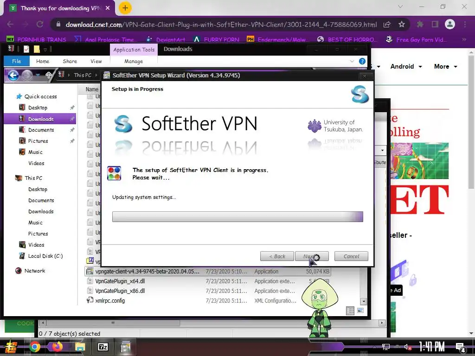Click the taskbar clock showing 1:41 PM
The image size is (475, 356).
point(432,347)
